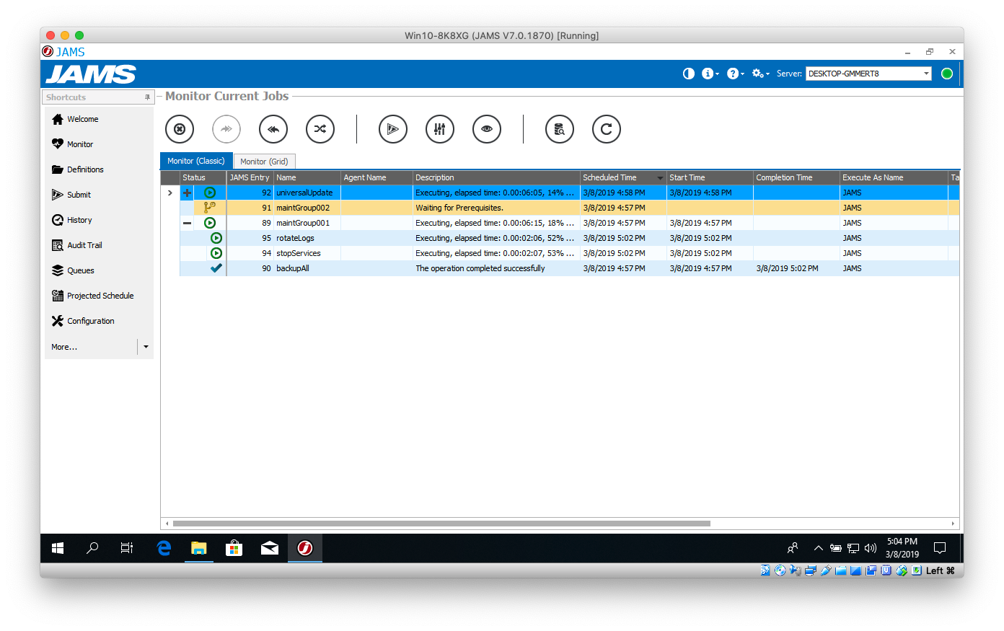Open the Server dropdown list

[926, 74]
